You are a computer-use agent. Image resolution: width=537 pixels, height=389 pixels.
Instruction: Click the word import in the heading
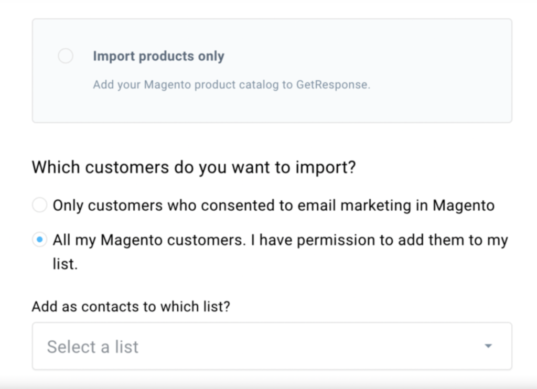tap(326, 167)
